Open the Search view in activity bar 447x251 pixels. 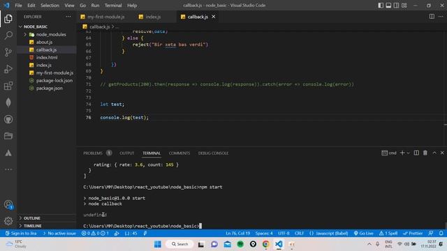click(8, 36)
